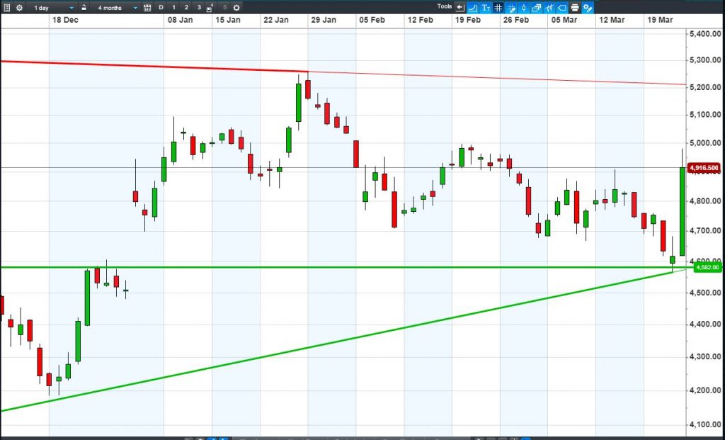Click the 4,400.00 price axis label
Screen dimensions: 725x440
click(704, 324)
